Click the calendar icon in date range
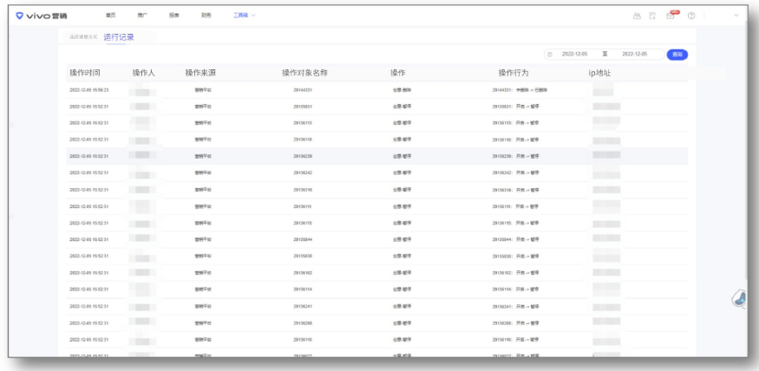The image size is (759, 371). pyautogui.click(x=550, y=55)
